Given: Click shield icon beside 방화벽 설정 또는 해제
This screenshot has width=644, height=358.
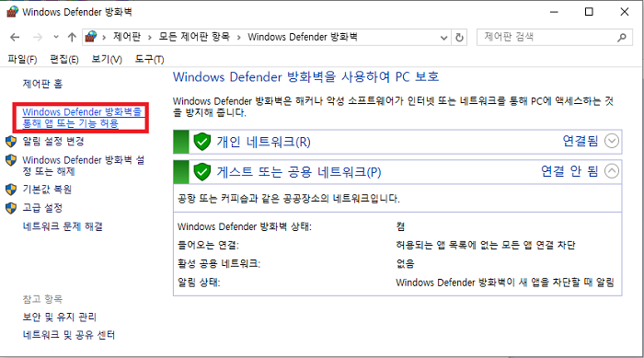Looking at the screenshot, I should coord(11,160).
